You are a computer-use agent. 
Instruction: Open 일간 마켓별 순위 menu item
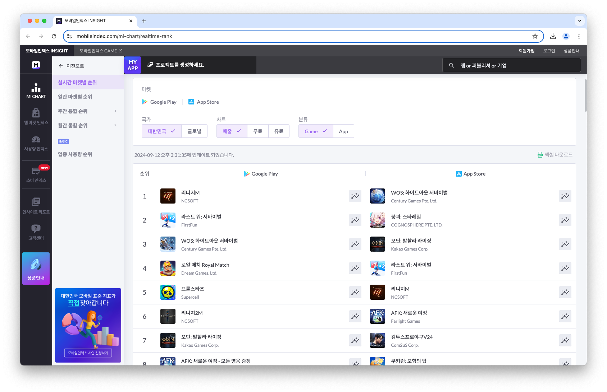(88, 97)
